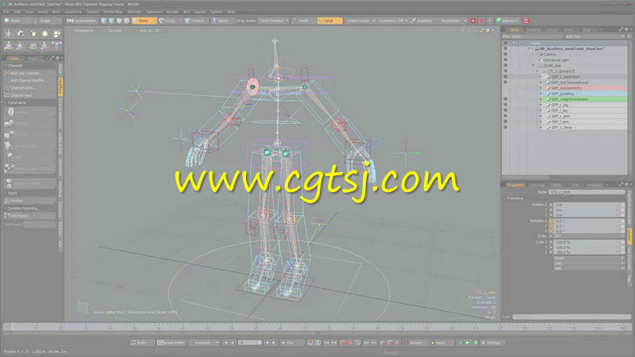Image resolution: width=635 pixels, height=357 pixels.
Task: Open rotation Order dropdown
Action: point(589,236)
